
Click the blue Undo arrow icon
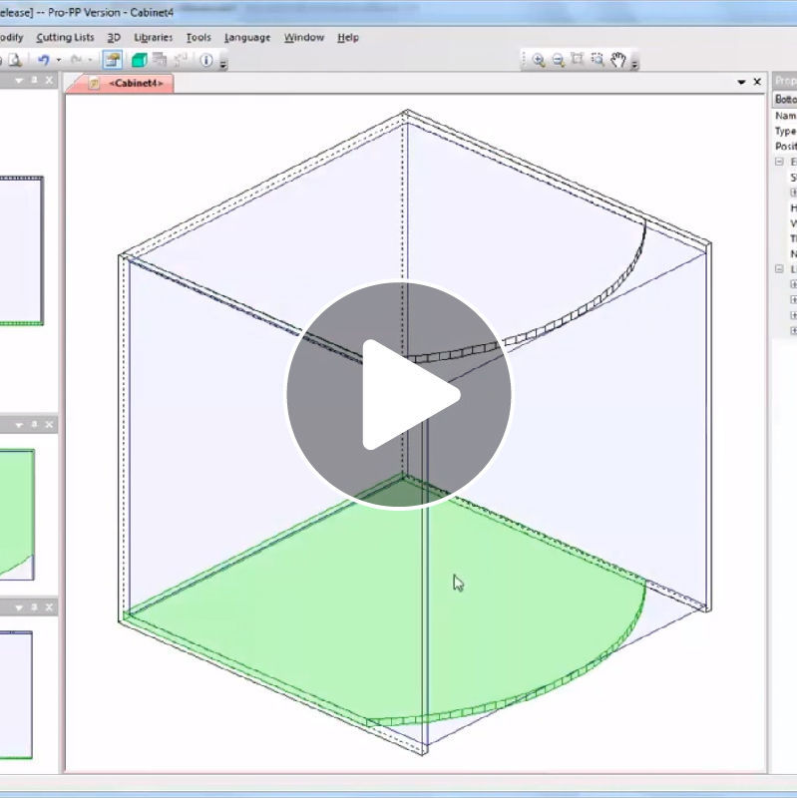tap(43, 61)
